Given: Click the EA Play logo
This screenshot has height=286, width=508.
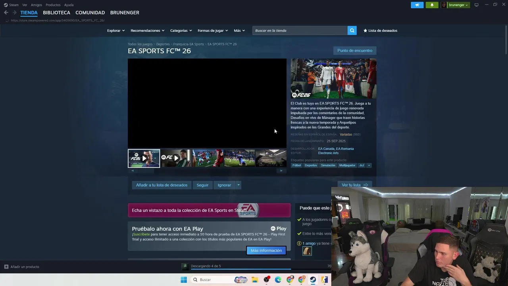Looking at the screenshot, I should 278,228.
